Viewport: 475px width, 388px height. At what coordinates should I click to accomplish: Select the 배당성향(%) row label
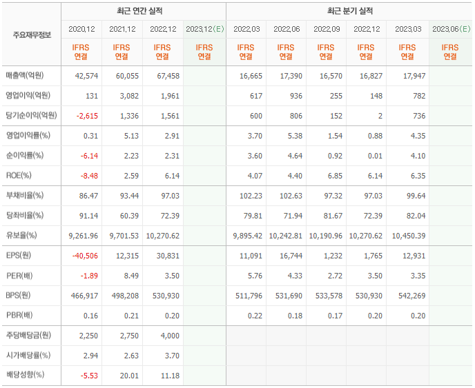[x=25, y=376]
